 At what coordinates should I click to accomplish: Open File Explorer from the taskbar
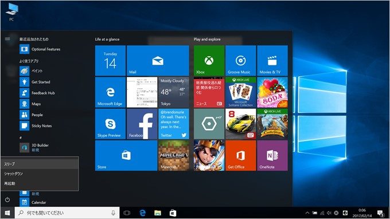tap(158, 213)
